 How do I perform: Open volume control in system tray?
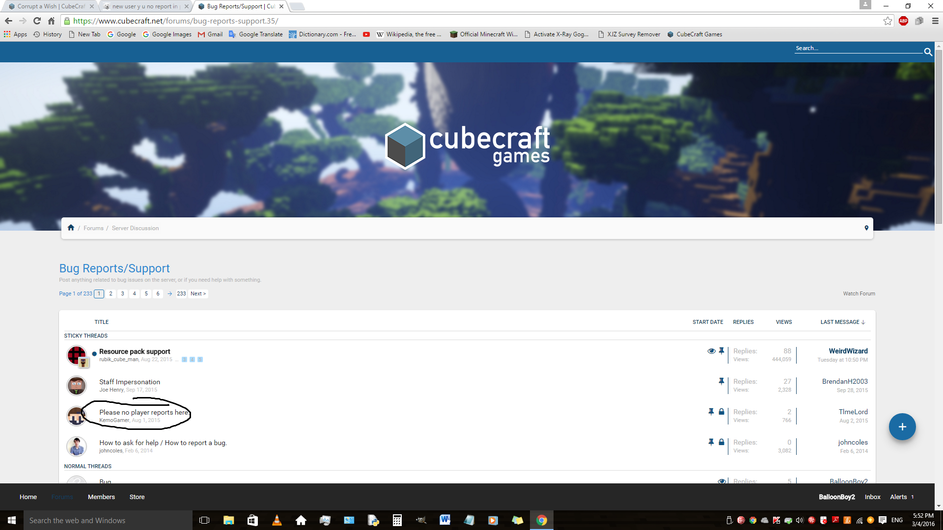coord(800,520)
